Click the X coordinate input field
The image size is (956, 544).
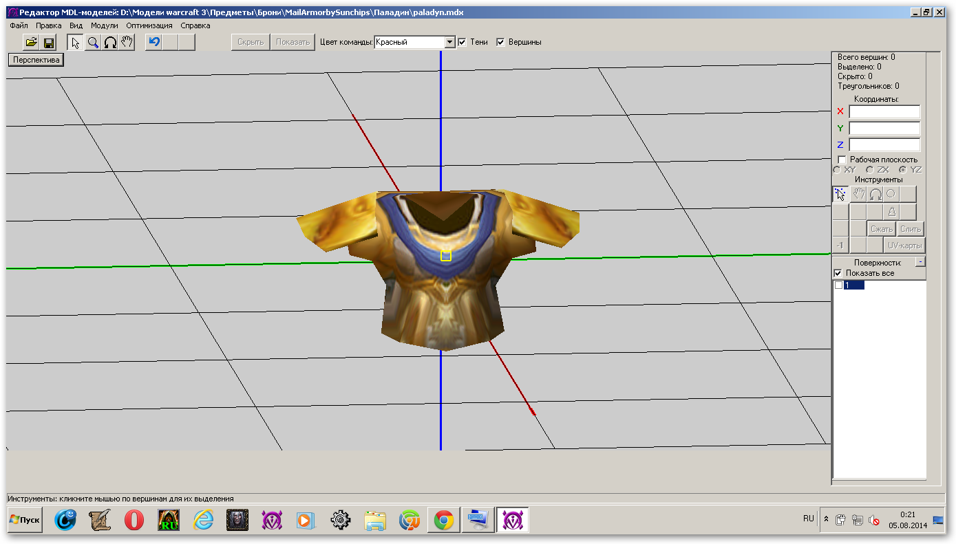(x=884, y=111)
